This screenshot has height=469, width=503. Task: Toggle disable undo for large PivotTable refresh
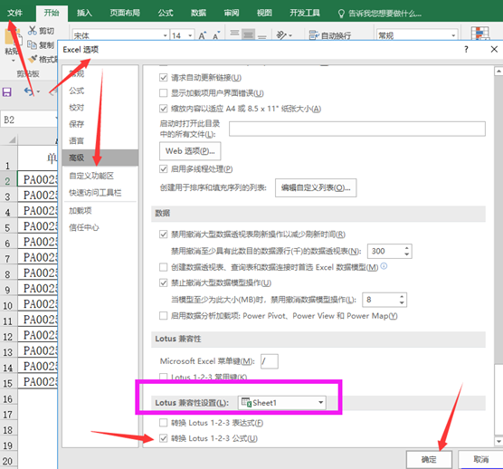point(163,234)
